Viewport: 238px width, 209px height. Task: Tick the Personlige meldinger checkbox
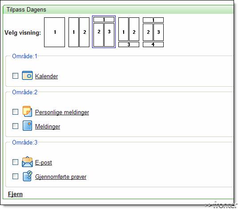(15, 112)
